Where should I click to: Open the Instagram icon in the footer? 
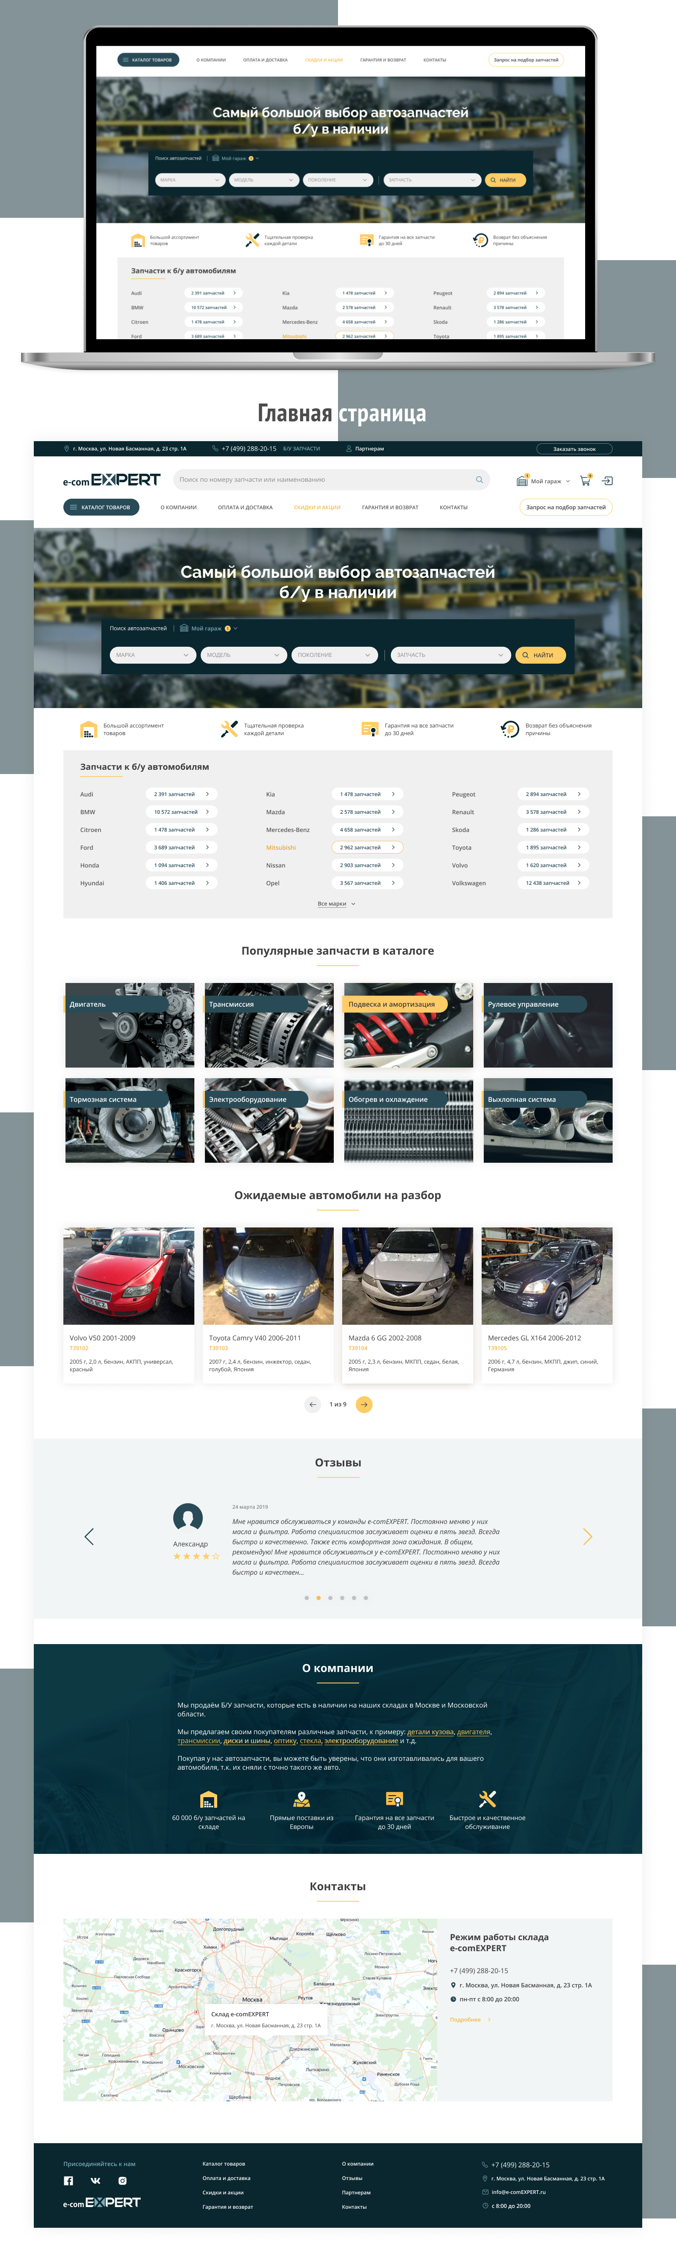tap(123, 2180)
